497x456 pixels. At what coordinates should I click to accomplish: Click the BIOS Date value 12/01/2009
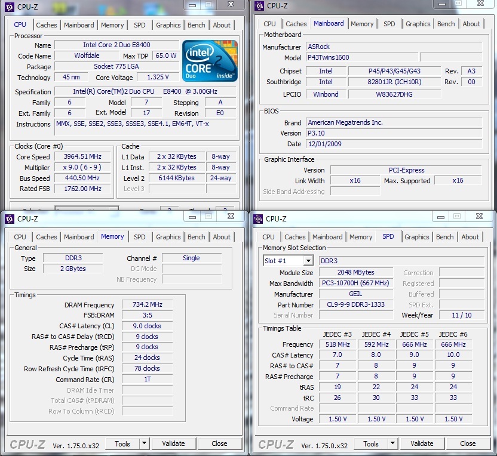pyautogui.click(x=394, y=144)
